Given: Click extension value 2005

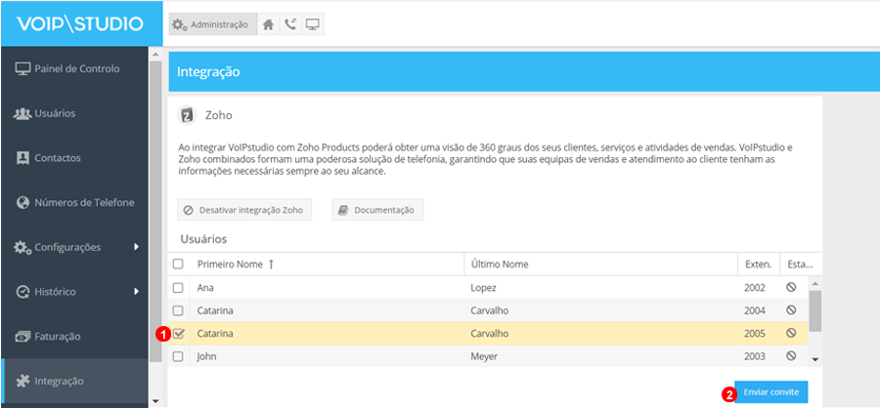Looking at the screenshot, I should coord(755,334).
